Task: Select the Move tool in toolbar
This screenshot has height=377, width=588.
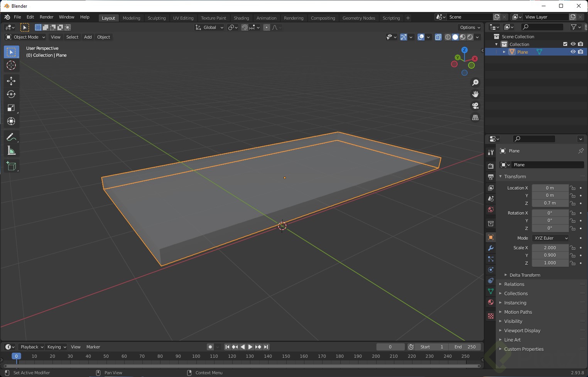Action: (x=11, y=81)
